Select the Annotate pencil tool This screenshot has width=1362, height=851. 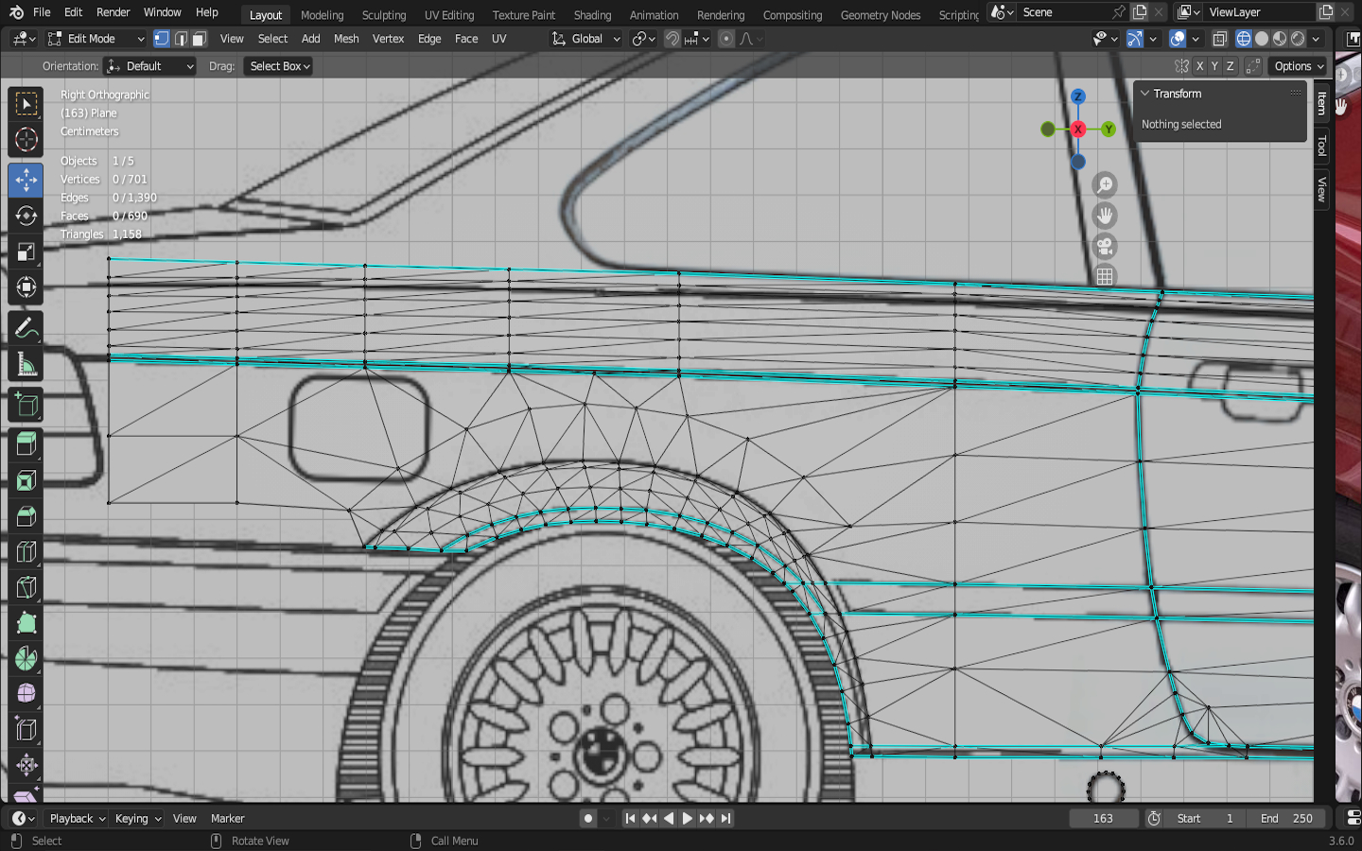tap(26, 329)
